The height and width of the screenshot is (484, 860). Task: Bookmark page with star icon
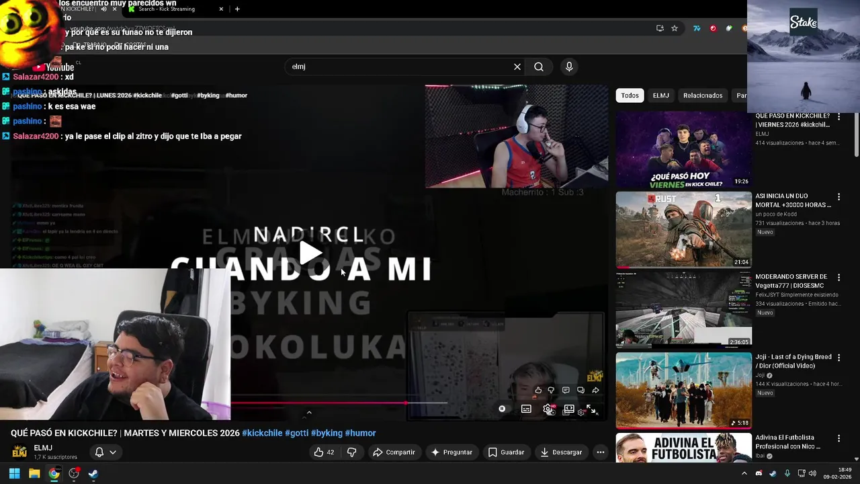click(675, 28)
